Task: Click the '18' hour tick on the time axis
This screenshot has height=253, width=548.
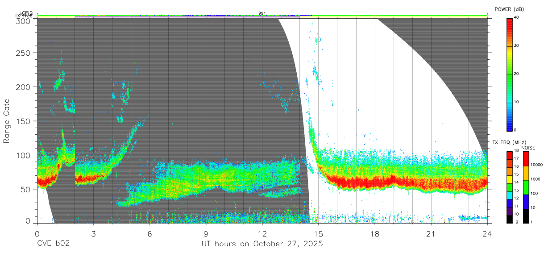Action: click(374, 233)
